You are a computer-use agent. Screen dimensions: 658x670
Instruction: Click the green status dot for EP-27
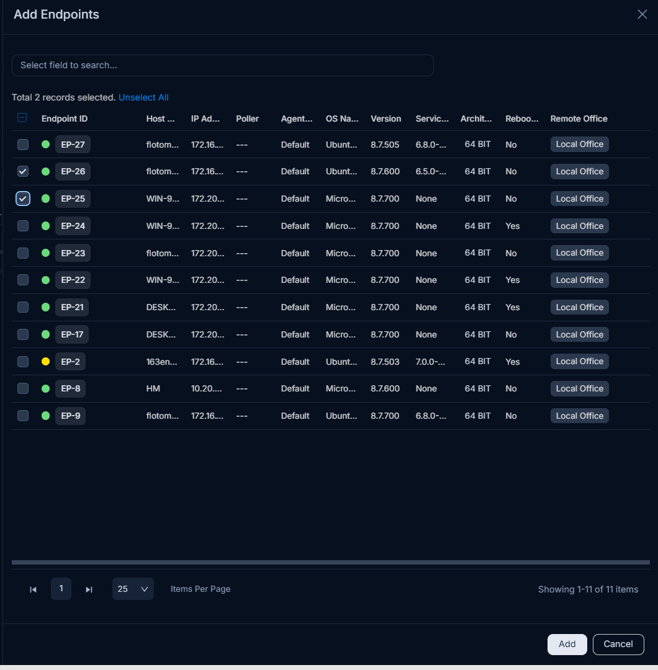[x=46, y=145]
